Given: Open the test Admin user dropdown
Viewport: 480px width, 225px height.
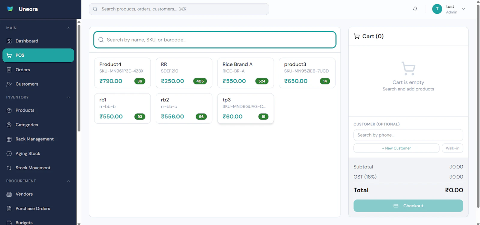Looking at the screenshot, I should [449, 9].
